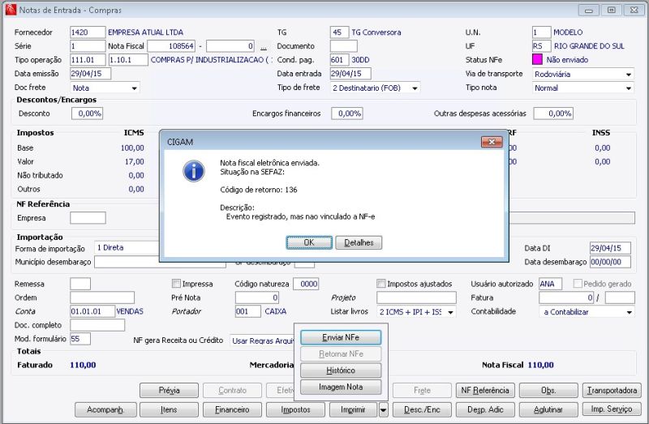649x424 pixels.
Task: Click the Frete button
Action: coord(422,391)
